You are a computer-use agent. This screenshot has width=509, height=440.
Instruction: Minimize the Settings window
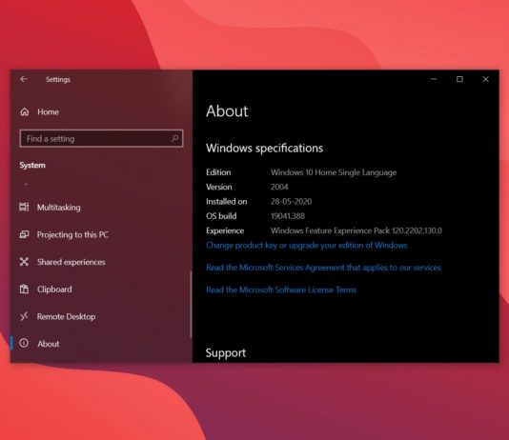(x=434, y=79)
